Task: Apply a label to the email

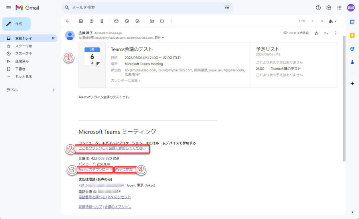Action: pos(162,21)
